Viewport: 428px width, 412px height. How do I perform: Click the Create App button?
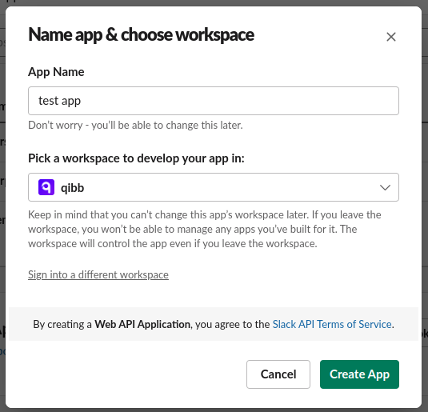tap(359, 374)
